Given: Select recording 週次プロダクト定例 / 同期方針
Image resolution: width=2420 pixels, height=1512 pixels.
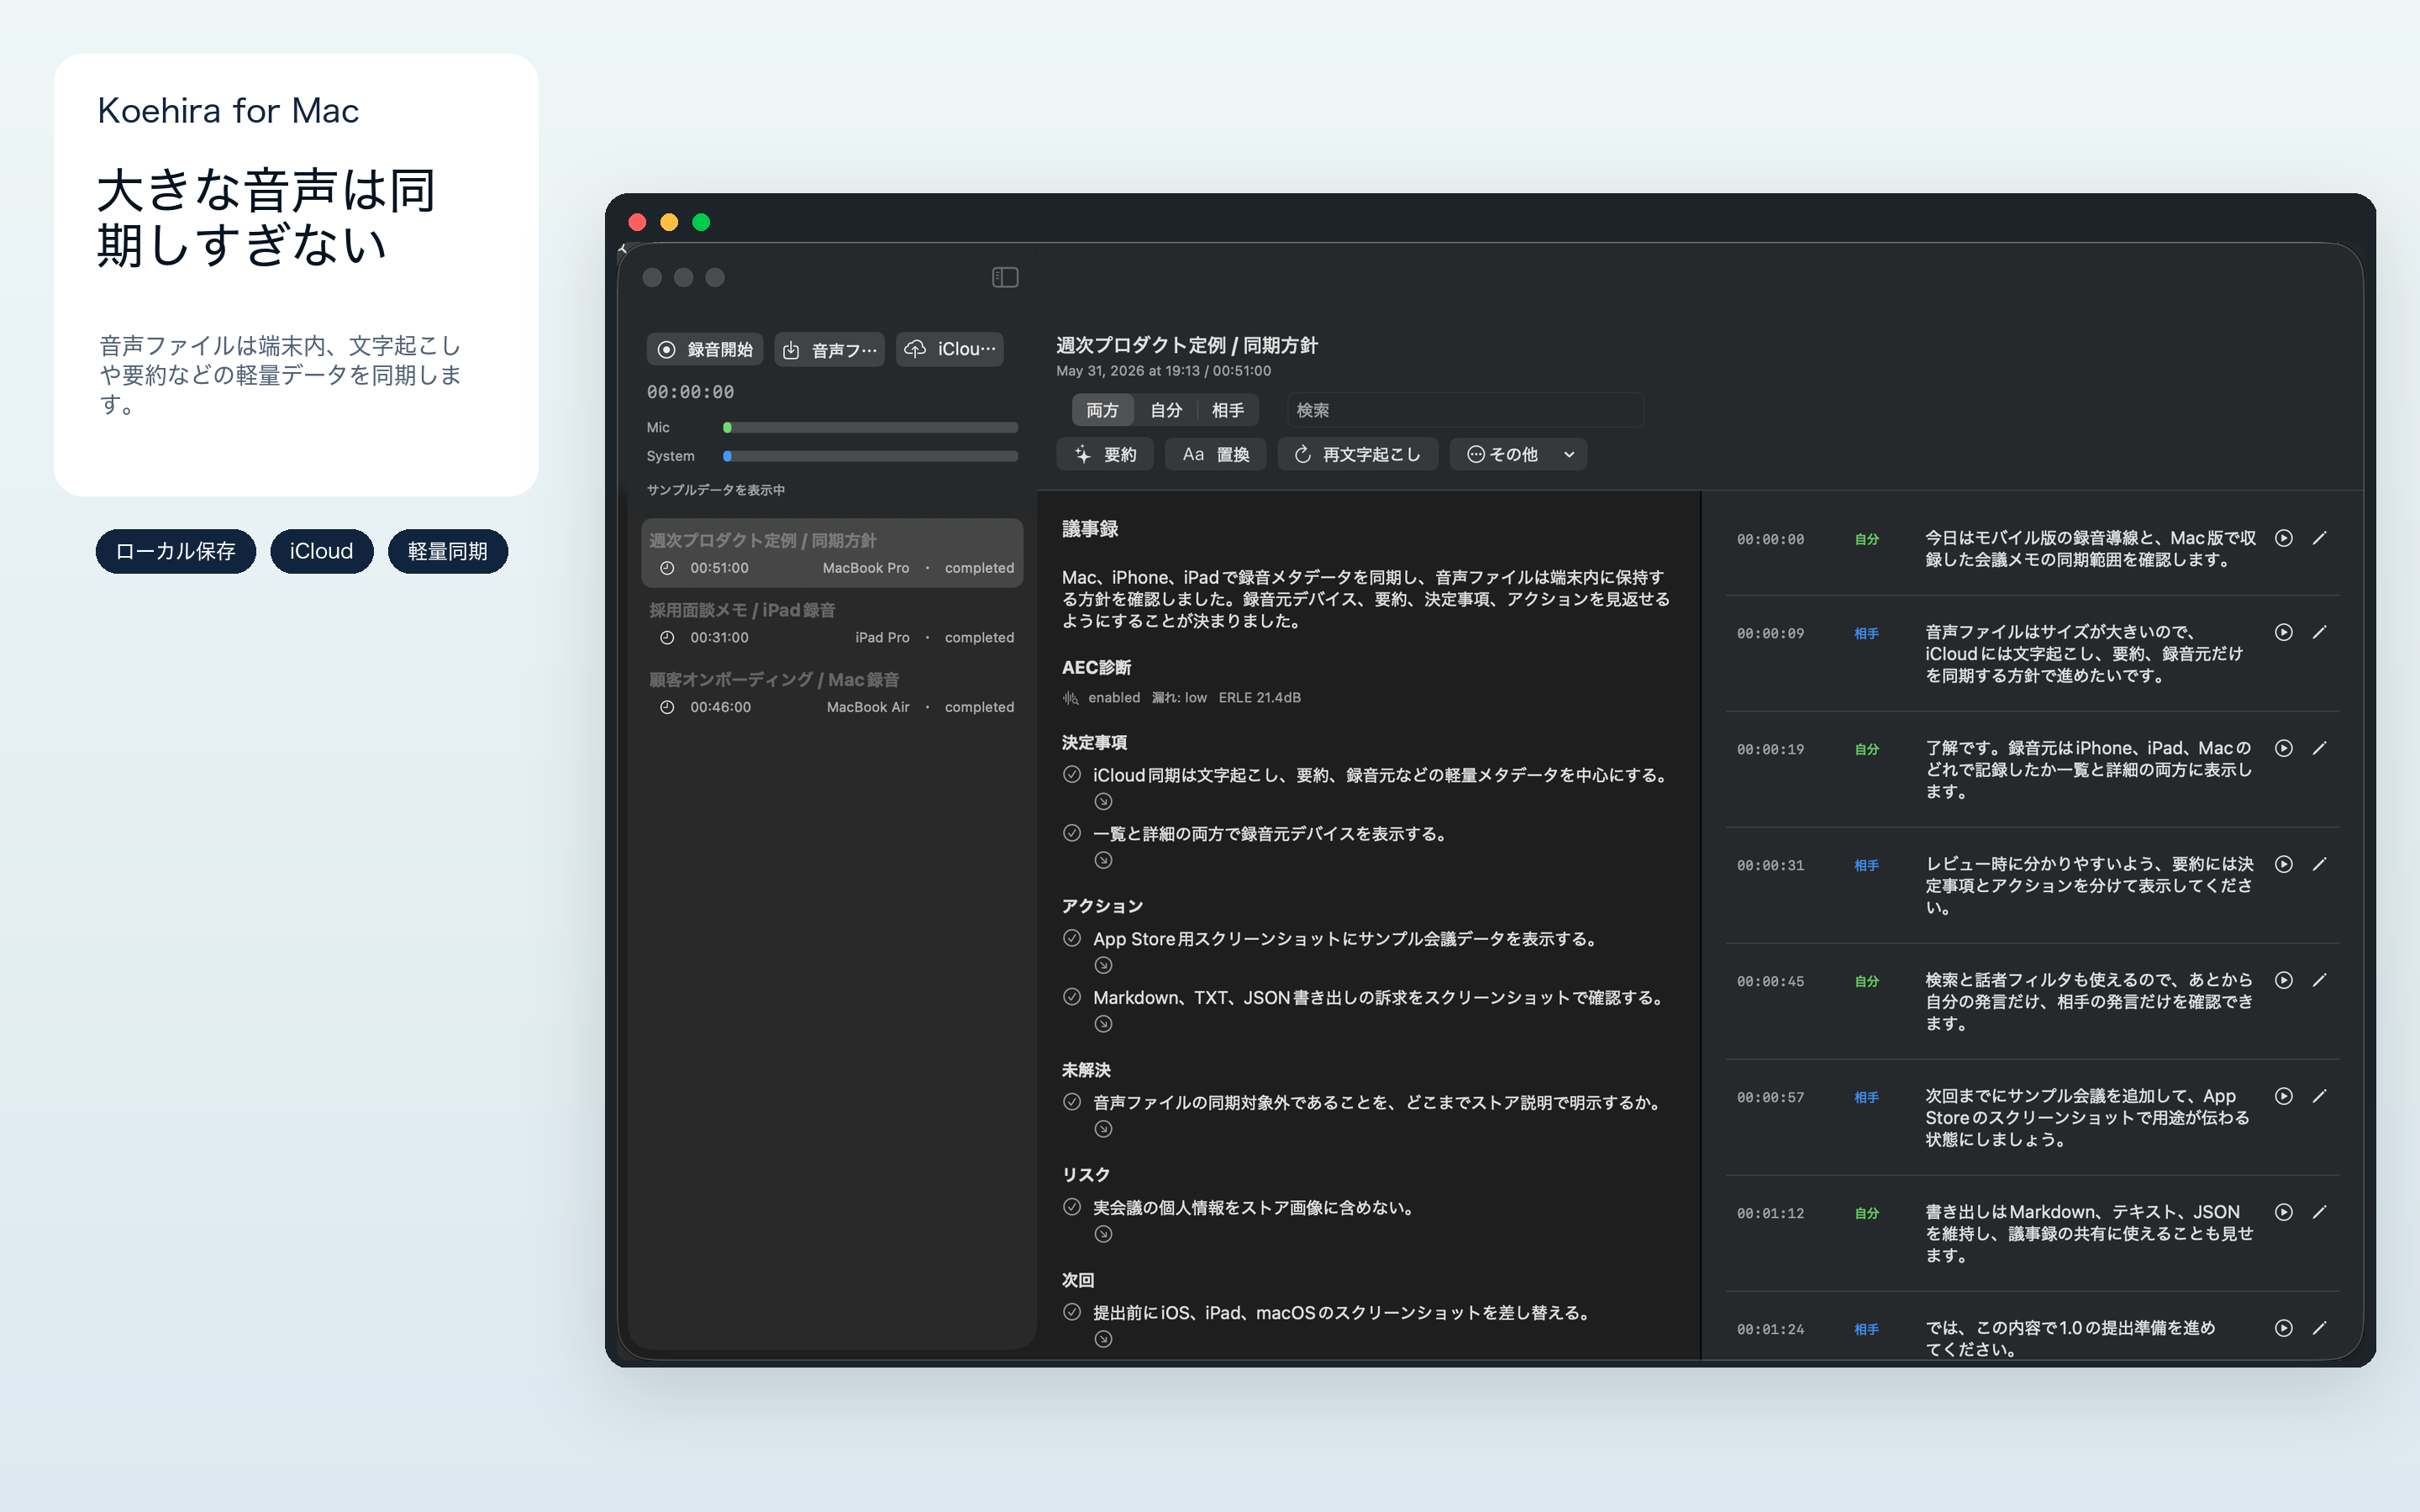Looking at the screenshot, I should [x=832, y=553].
